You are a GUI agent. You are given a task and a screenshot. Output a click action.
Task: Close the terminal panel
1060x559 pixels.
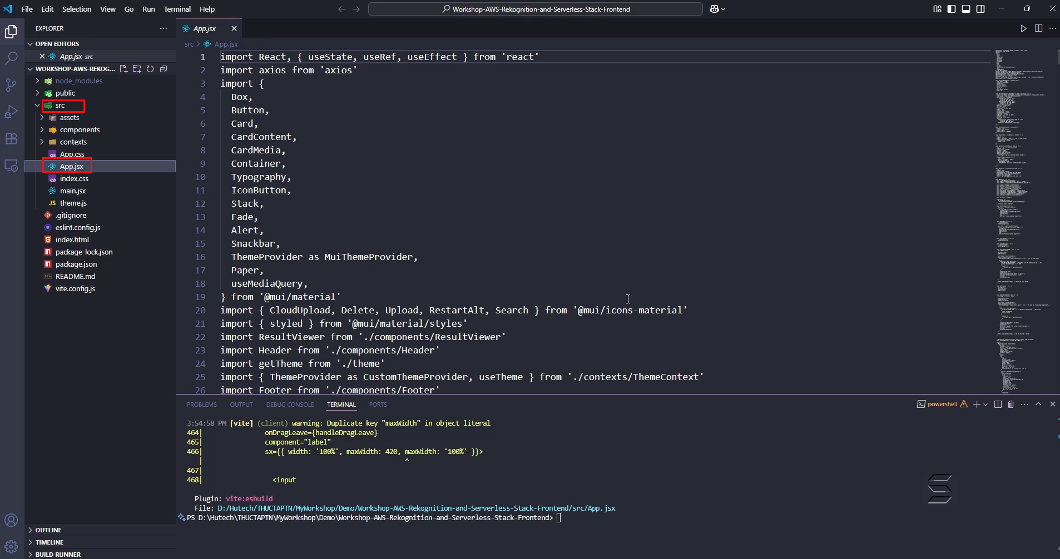click(x=1052, y=404)
